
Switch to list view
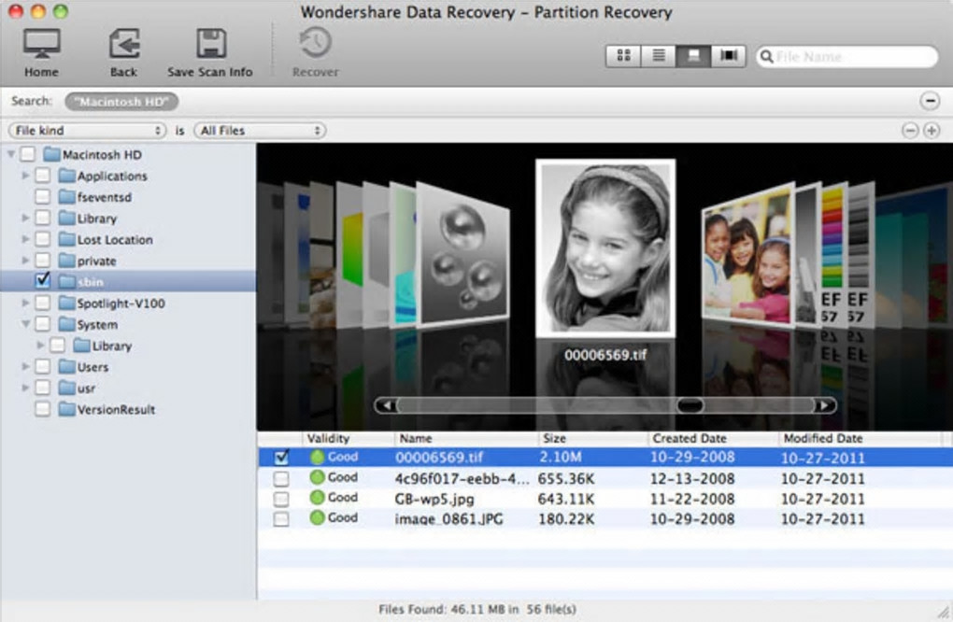click(x=659, y=56)
